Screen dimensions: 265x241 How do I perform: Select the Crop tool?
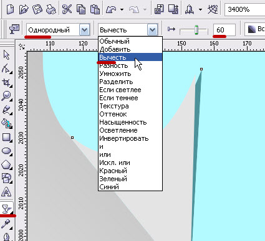click(x=7, y=82)
